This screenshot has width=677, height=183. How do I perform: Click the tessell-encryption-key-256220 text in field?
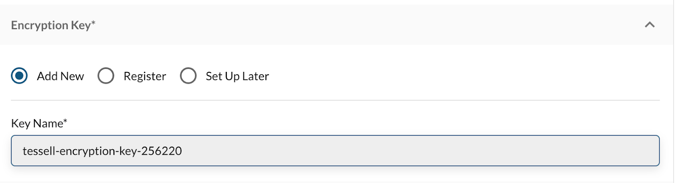[102, 151]
